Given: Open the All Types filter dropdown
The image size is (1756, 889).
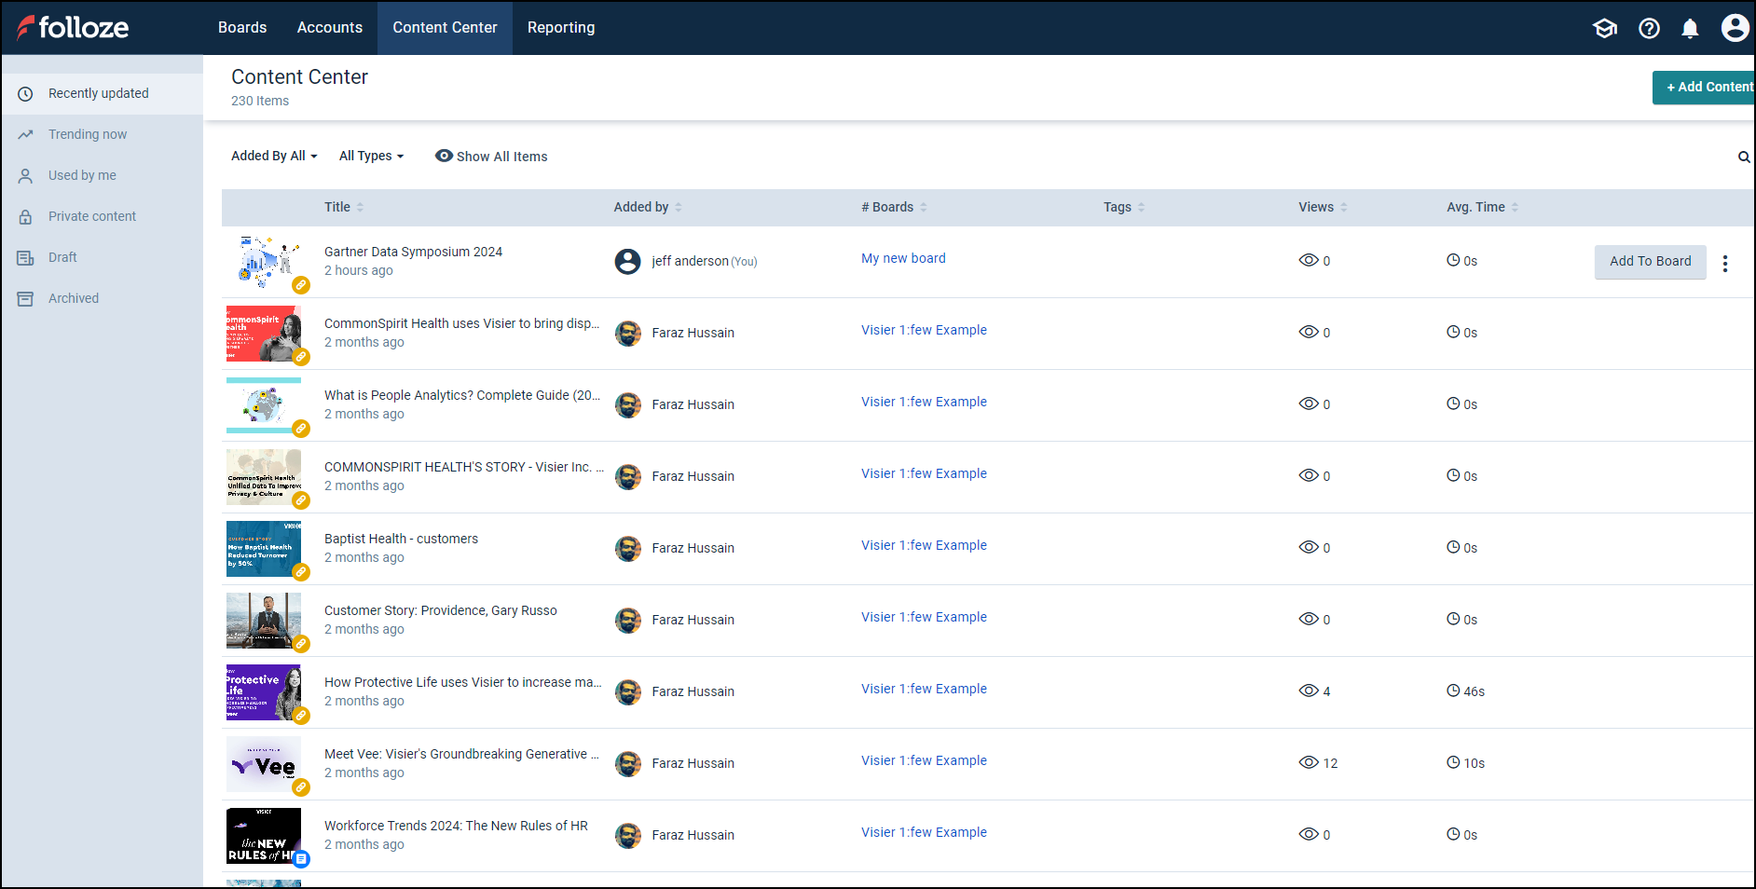Looking at the screenshot, I should pyautogui.click(x=371, y=156).
